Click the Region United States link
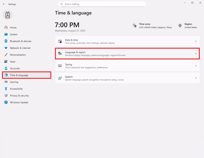204x158 pixels. pos(187,26)
